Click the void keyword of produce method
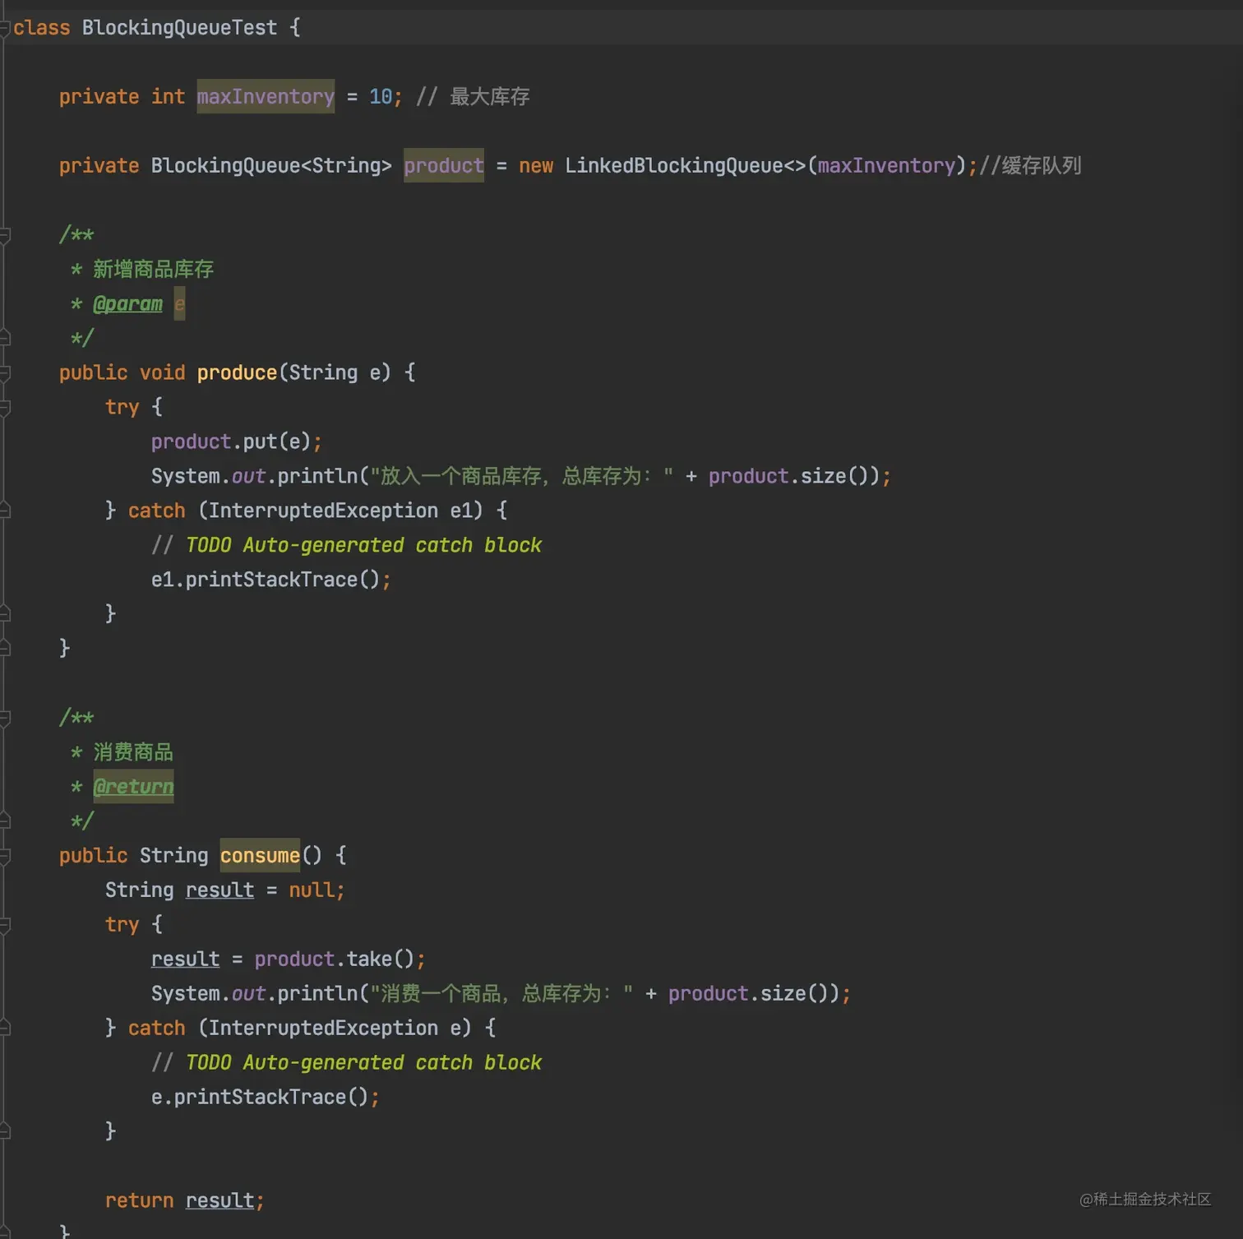This screenshot has height=1239, width=1243. (162, 373)
